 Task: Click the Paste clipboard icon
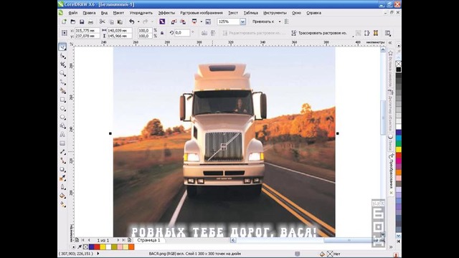(x=120, y=21)
